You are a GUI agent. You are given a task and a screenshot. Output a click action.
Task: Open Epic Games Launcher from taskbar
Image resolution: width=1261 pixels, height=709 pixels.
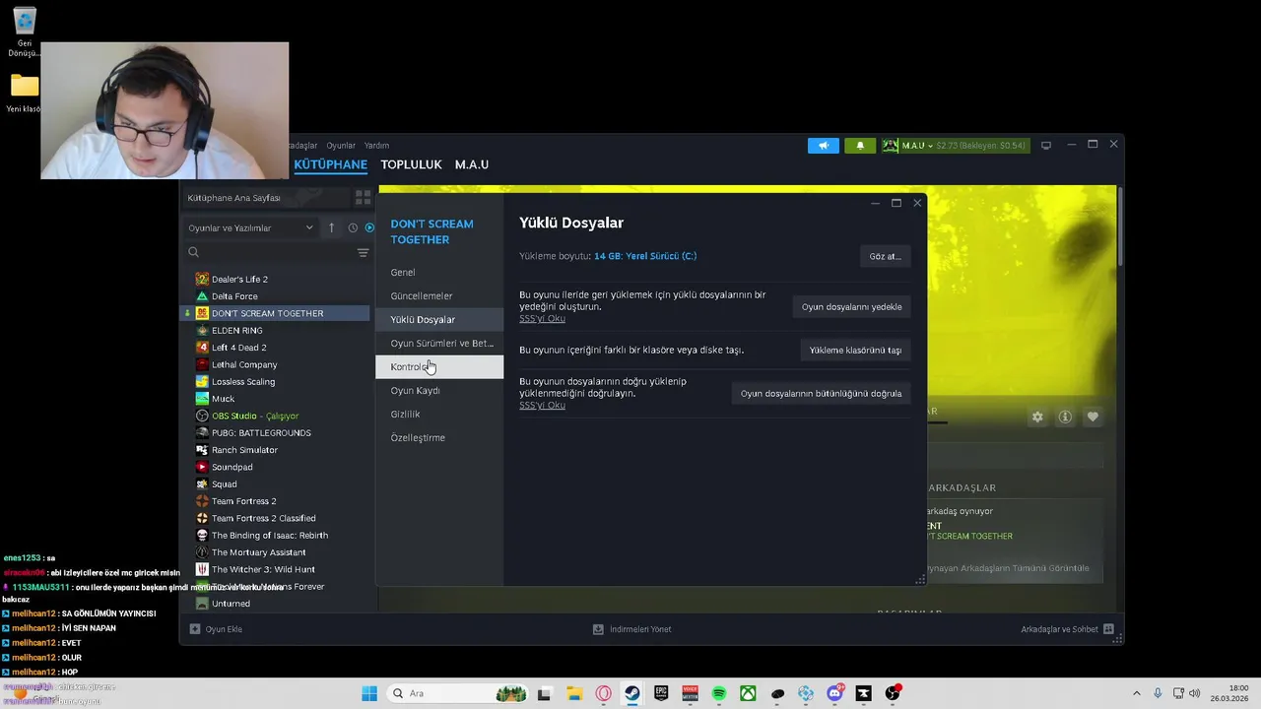[661, 693]
